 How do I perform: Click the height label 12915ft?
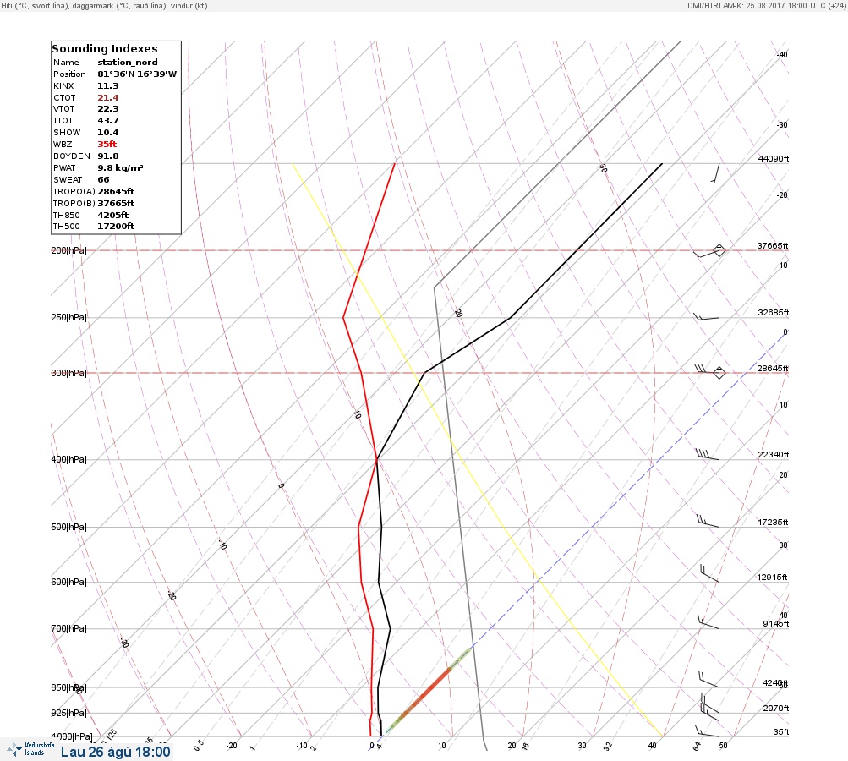(x=772, y=578)
